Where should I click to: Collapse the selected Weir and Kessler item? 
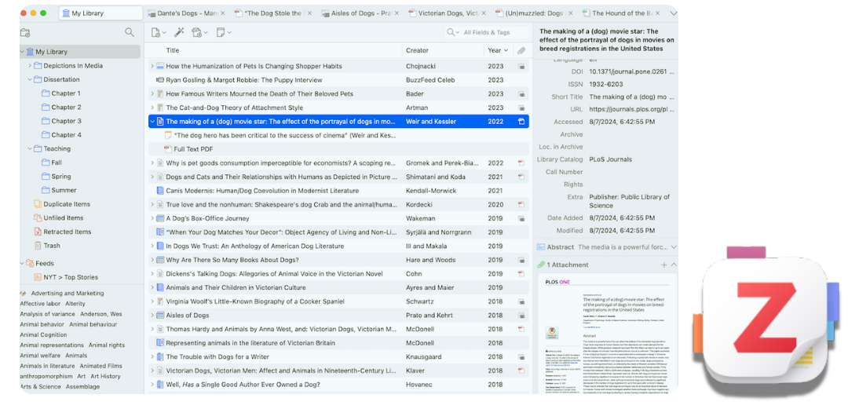click(x=152, y=122)
